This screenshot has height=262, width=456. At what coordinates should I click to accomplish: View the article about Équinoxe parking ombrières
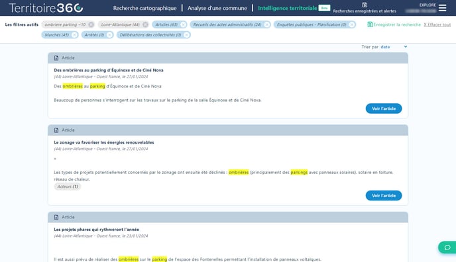coord(384,109)
